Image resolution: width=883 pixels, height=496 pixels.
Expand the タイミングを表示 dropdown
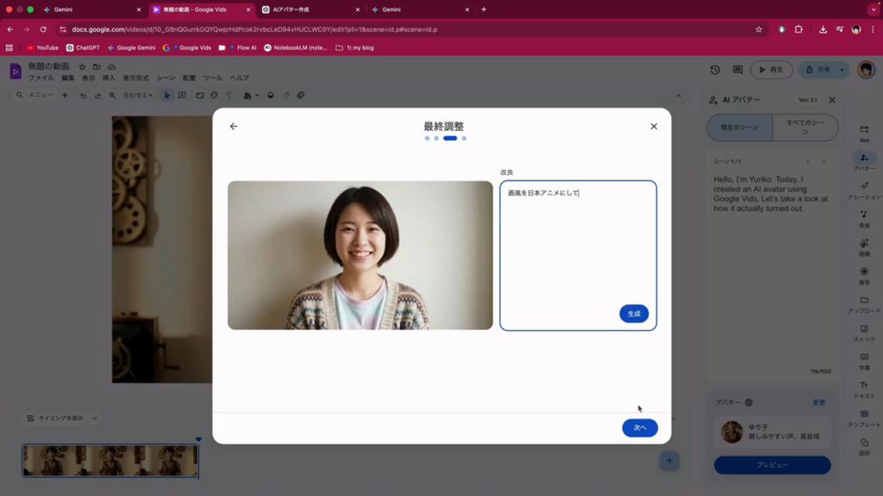pyautogui.click(x=95, y=418)
